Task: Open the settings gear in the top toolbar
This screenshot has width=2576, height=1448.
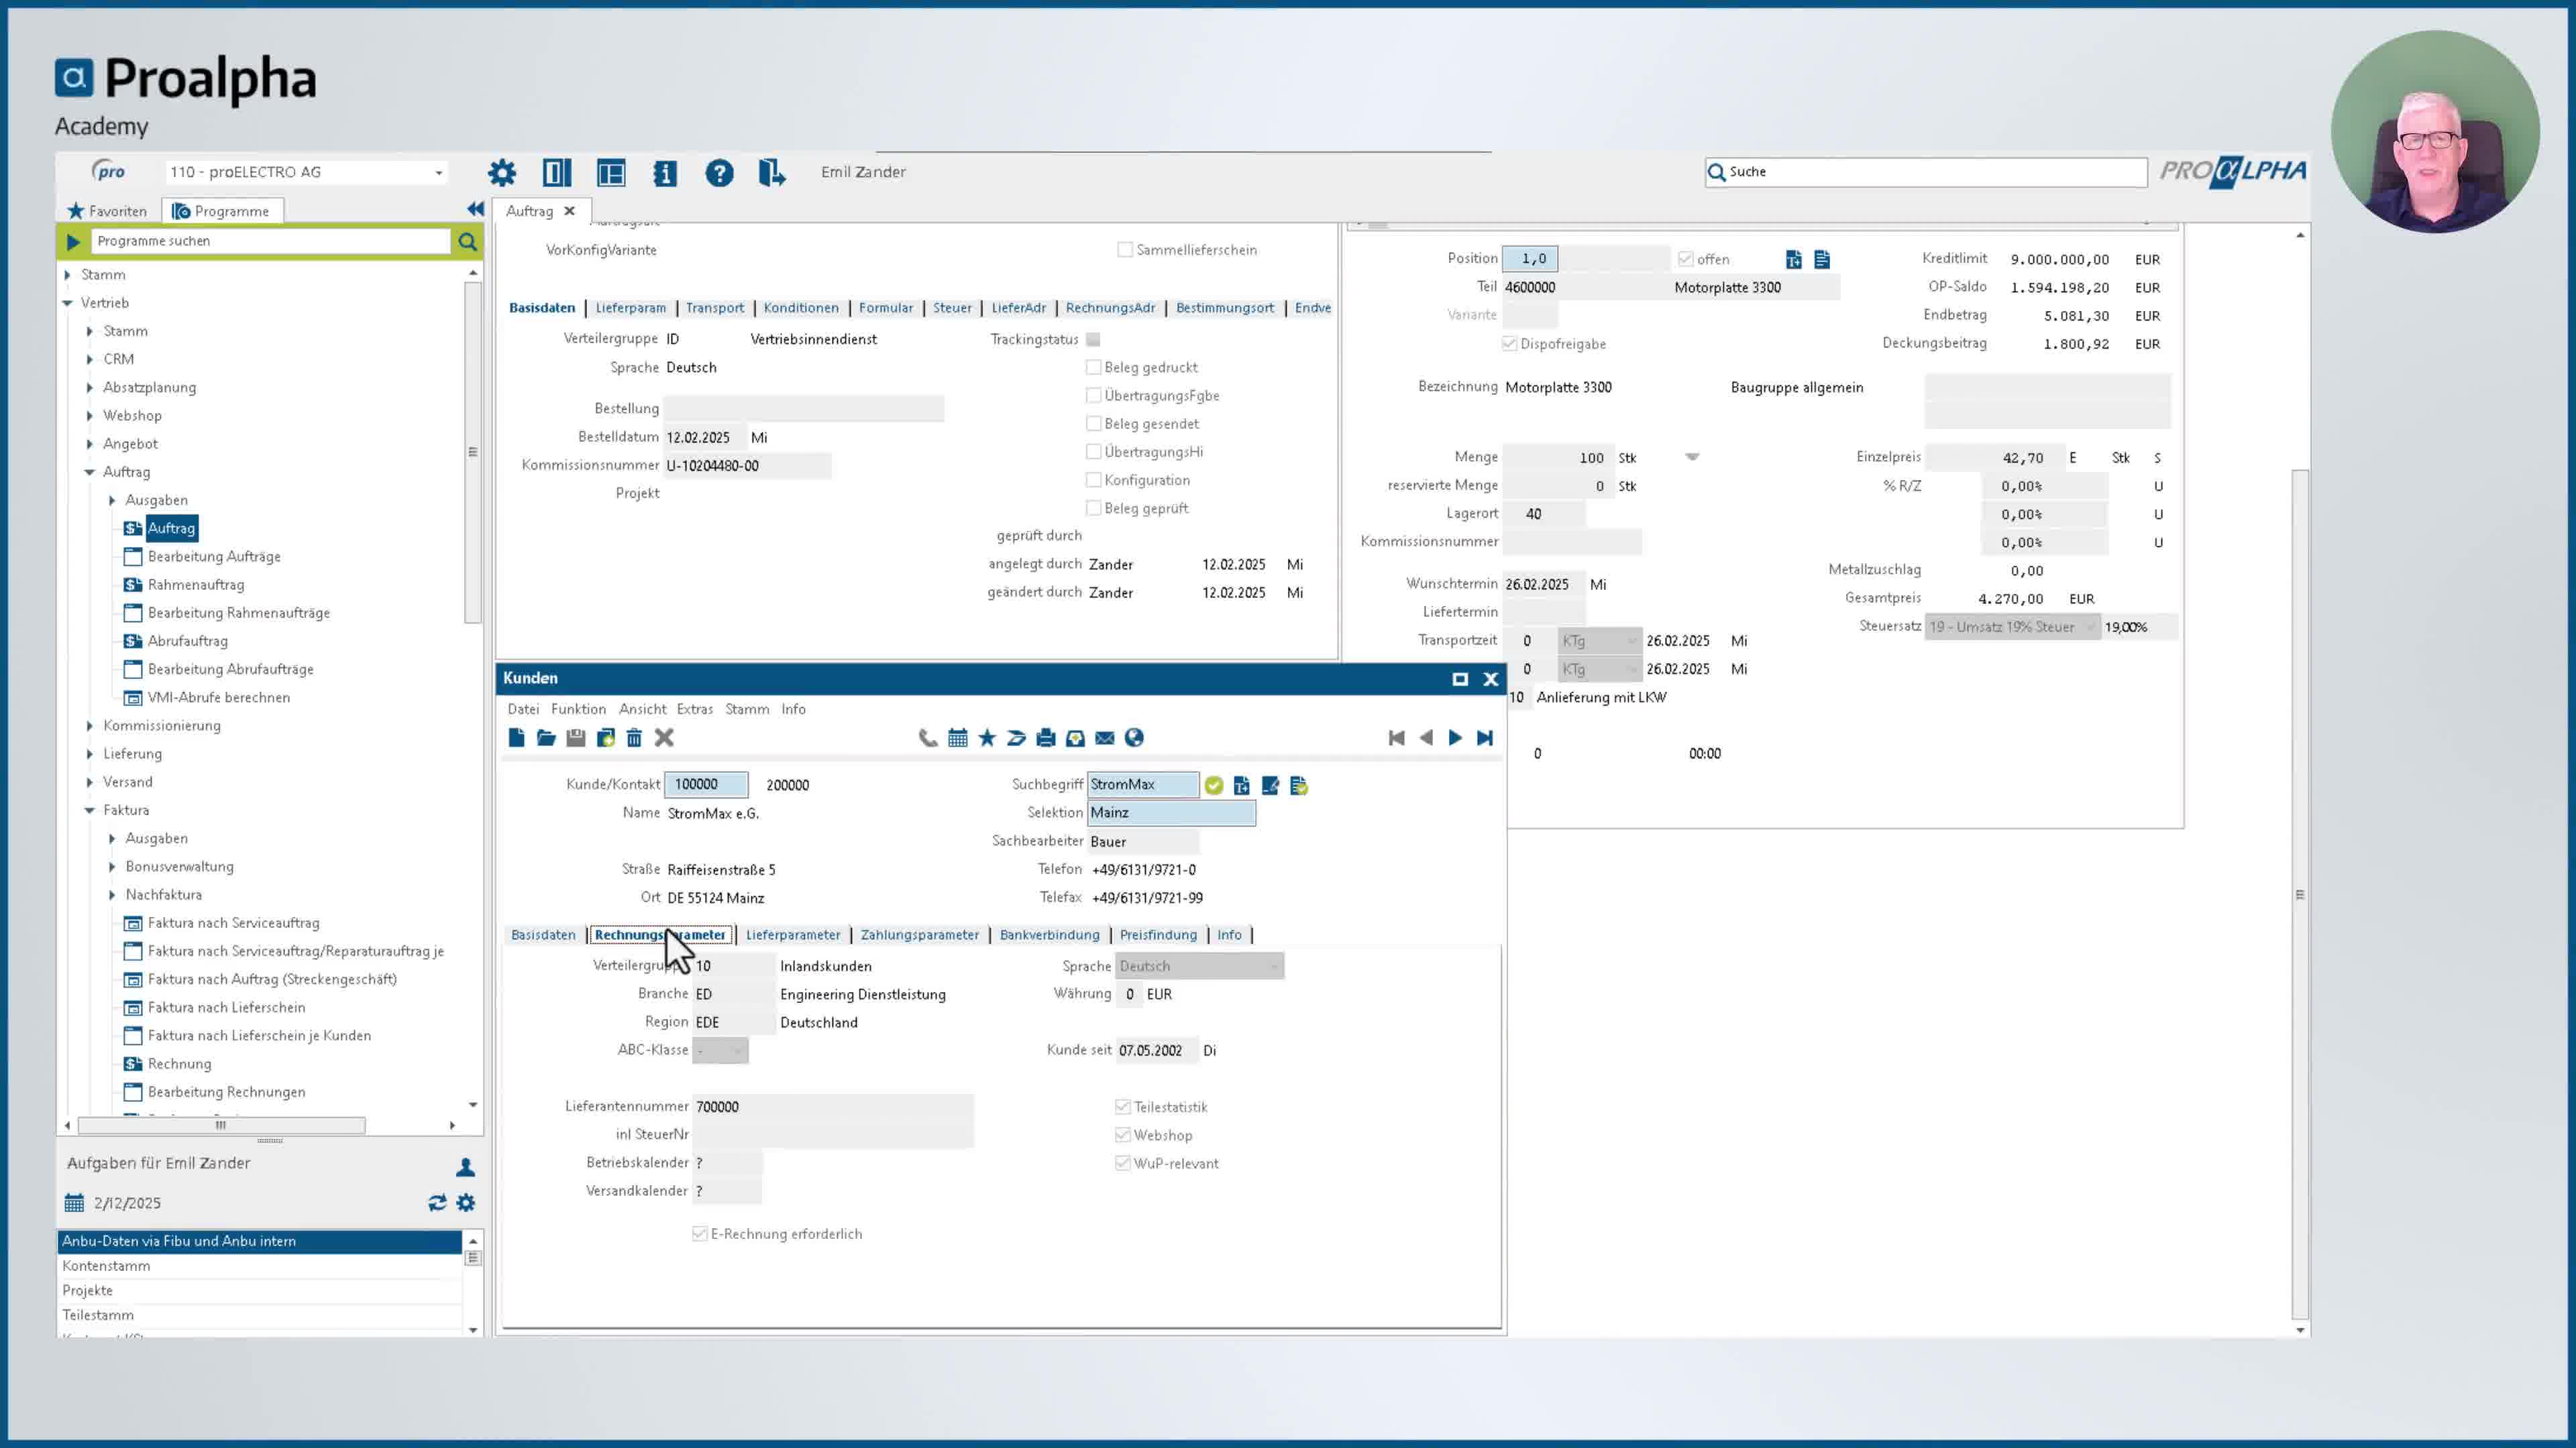Action: coord(502,173)
